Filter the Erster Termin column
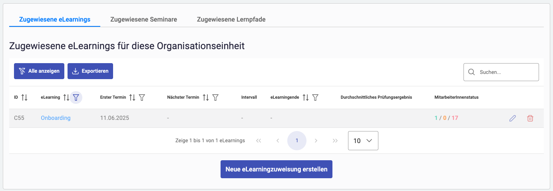Viewport: 553px width, 191px height. [x=142, y=97]
